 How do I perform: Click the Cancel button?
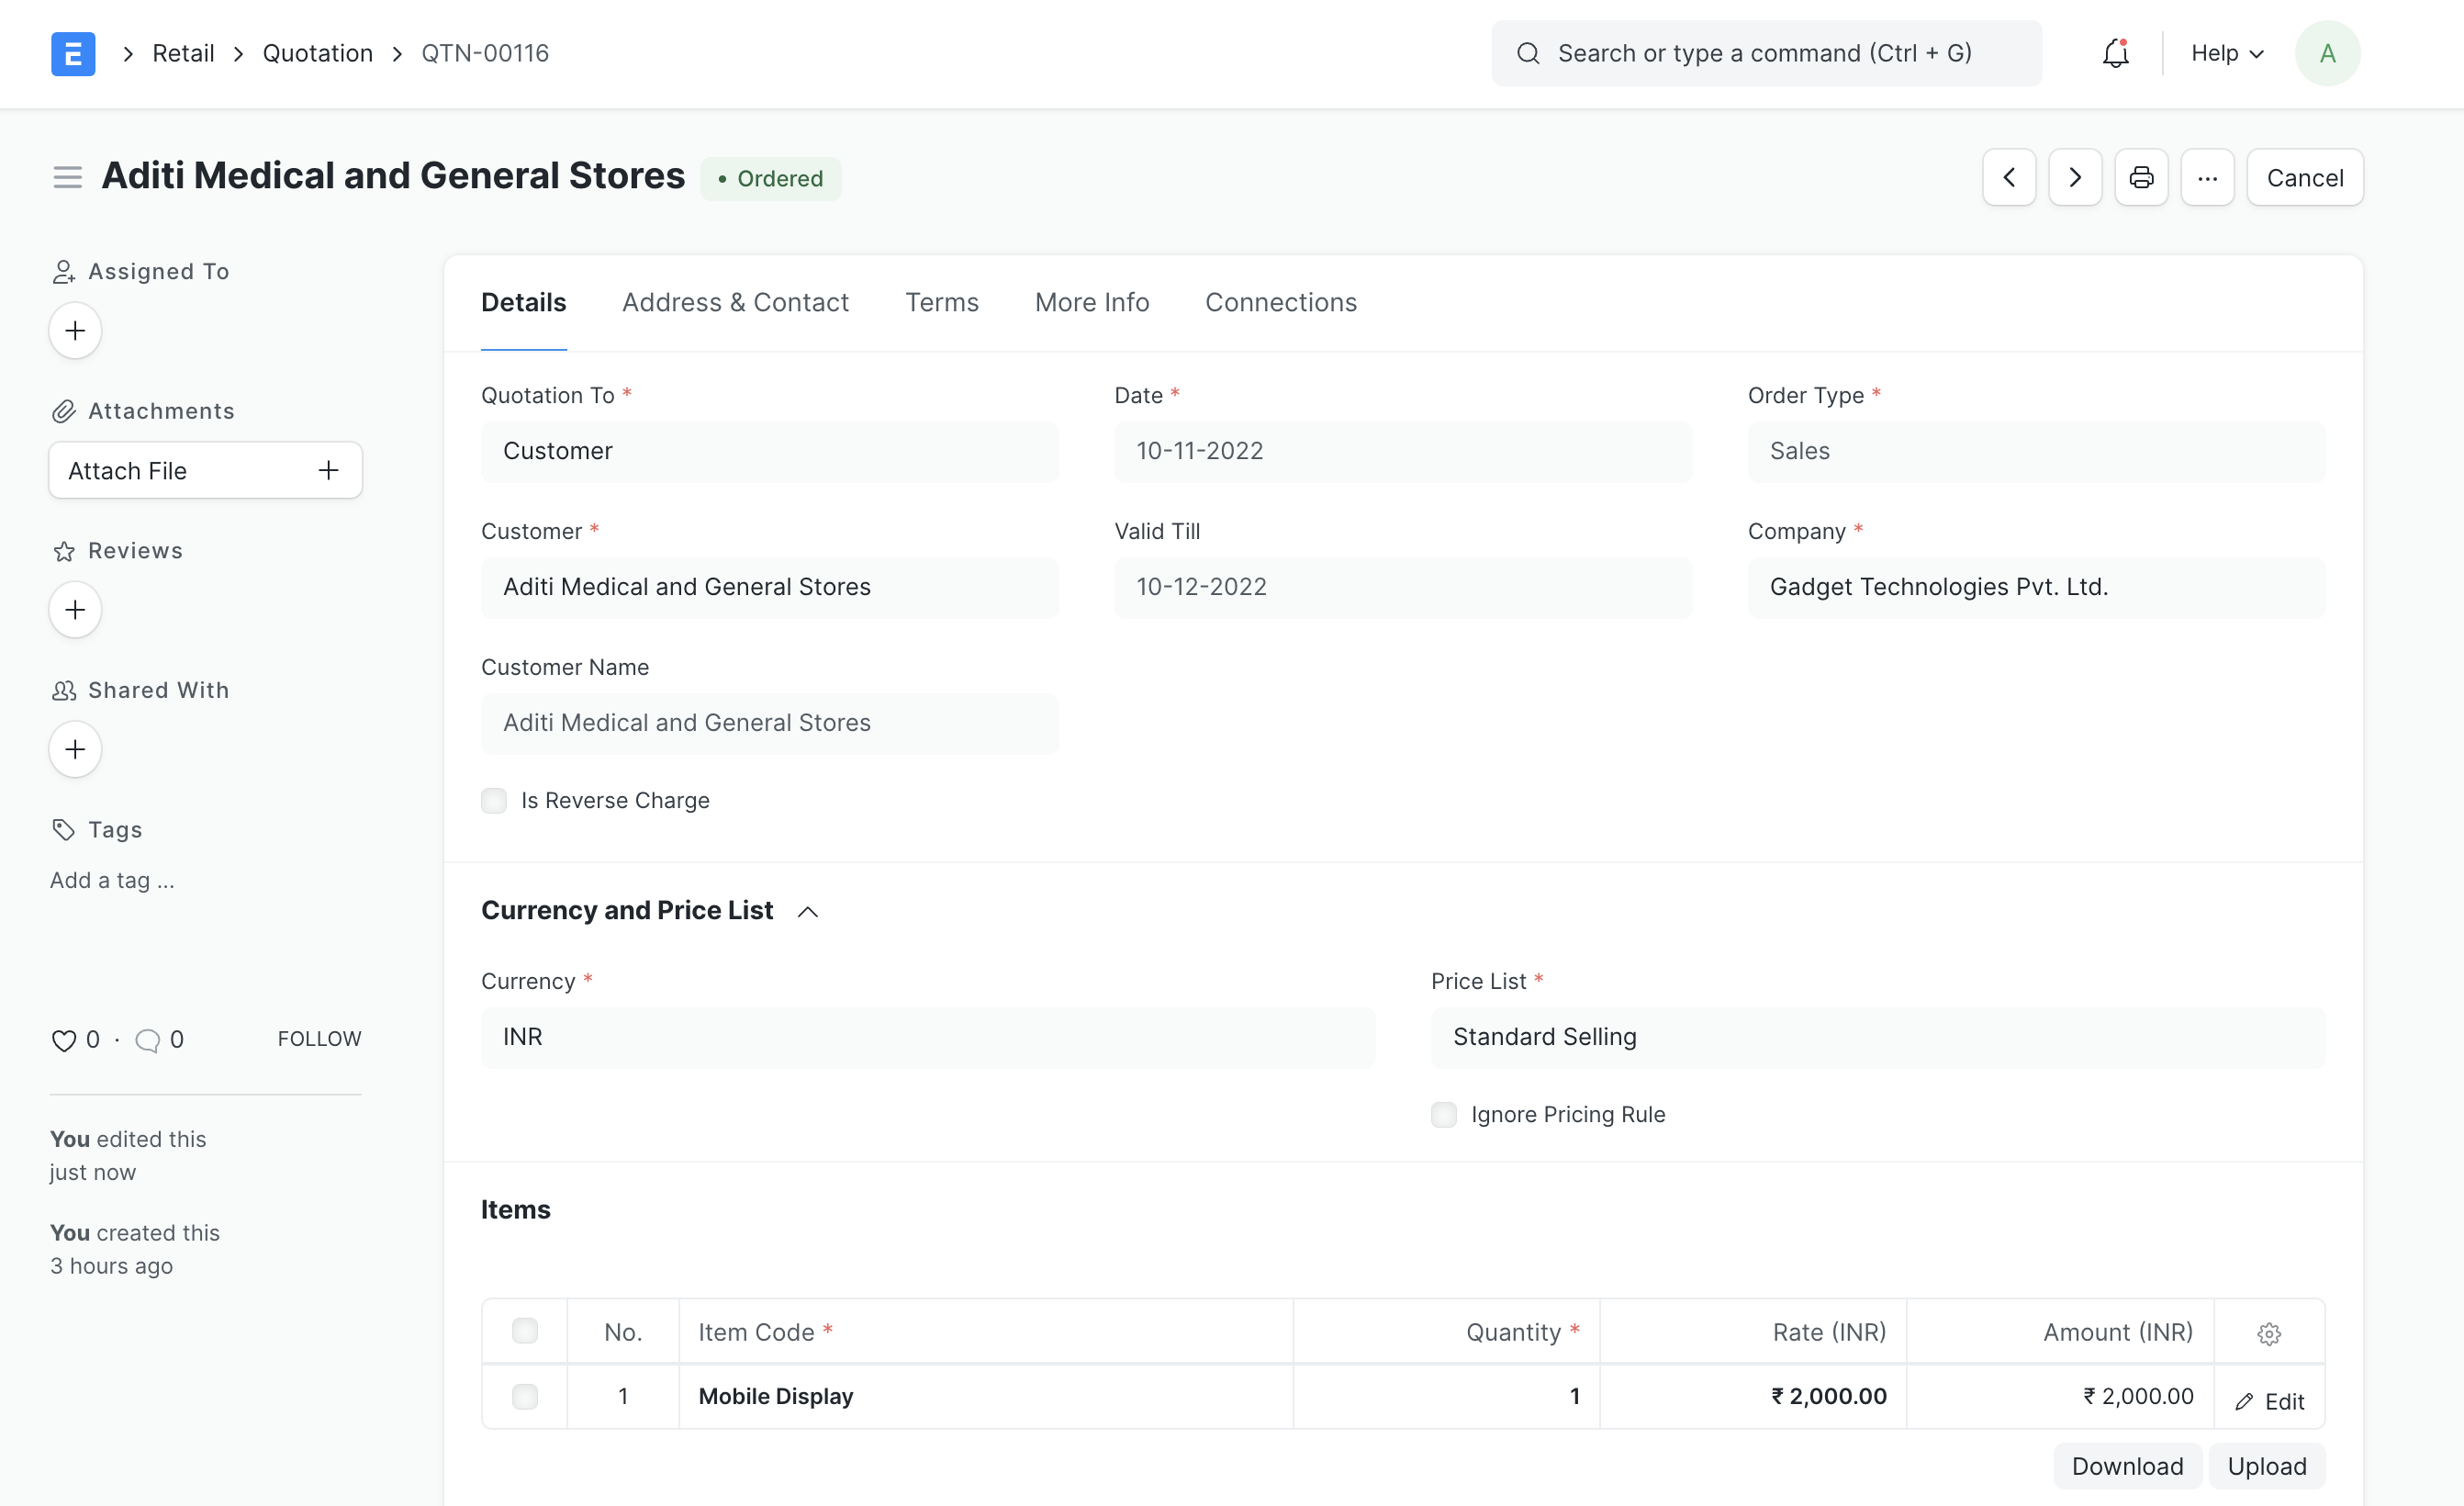pos(2304,177)
